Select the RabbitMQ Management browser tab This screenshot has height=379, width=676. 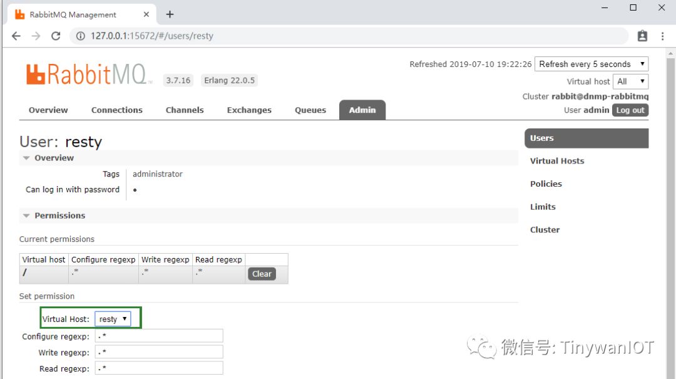[x=82, y=14]
